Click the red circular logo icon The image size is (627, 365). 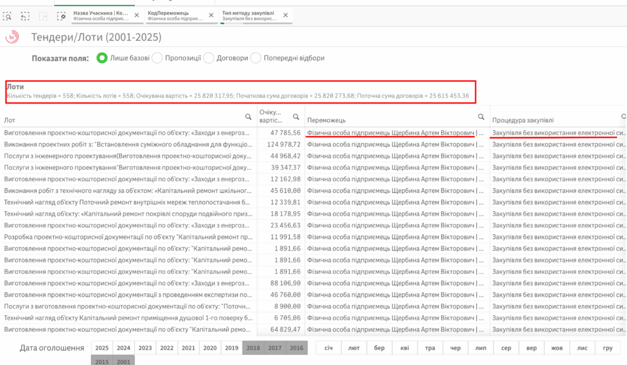[12, 37]
